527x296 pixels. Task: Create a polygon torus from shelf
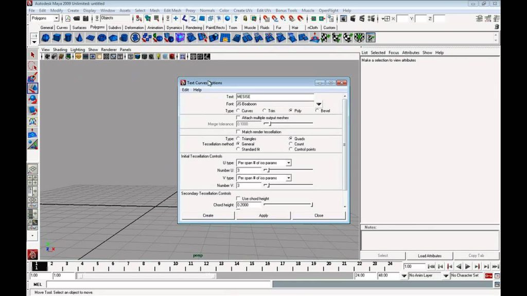coord(101,38)
